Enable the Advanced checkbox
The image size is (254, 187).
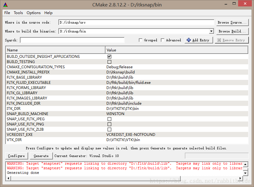(163, 40)
